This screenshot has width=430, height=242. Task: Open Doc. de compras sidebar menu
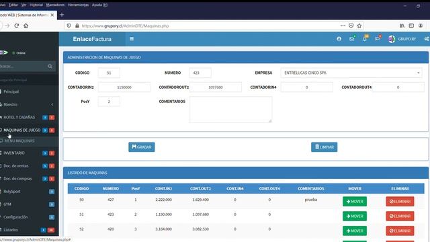[28, 179]
